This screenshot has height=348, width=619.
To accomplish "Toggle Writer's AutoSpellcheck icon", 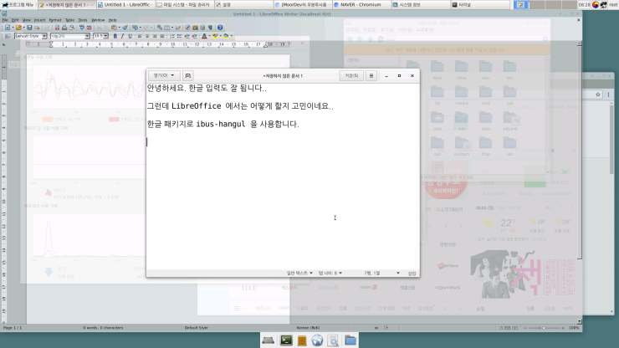I will 90,28.
